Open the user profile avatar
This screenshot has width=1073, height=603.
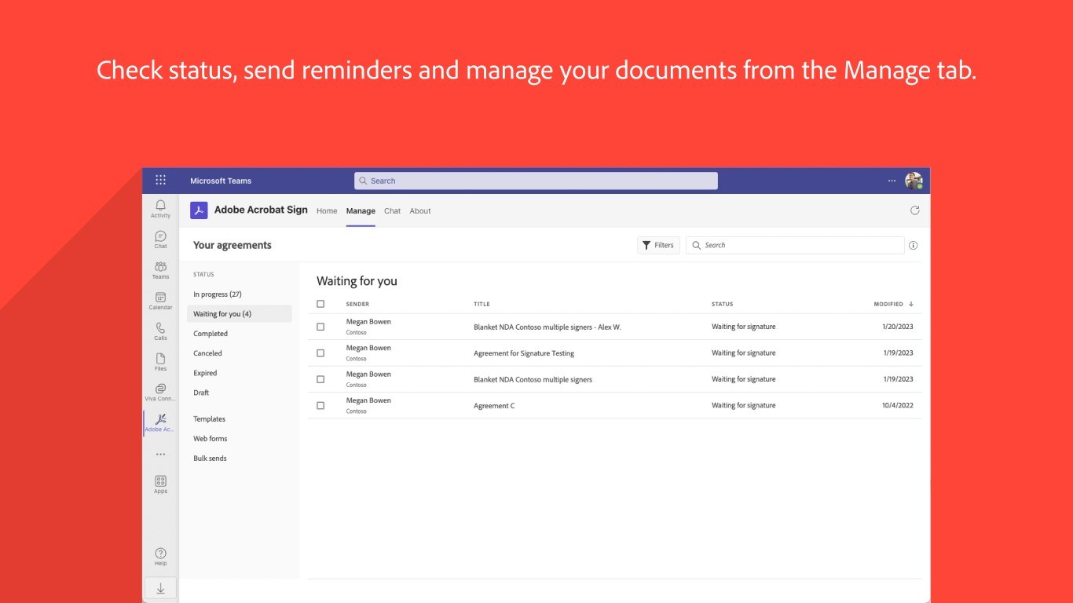[x=914, y=181]
